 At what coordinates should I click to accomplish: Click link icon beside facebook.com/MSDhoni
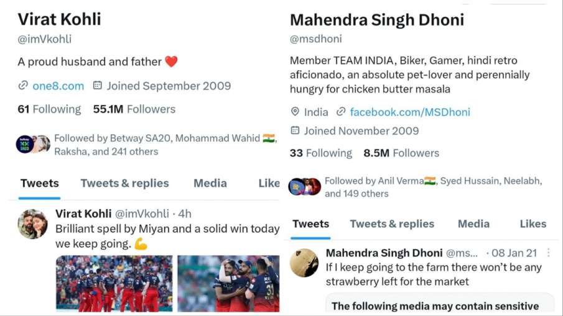coord(341,112)
